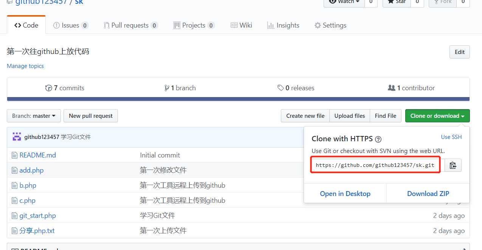Click the language bar under the stats
Screen dimensions: 482x250
(x=238, y=99)
